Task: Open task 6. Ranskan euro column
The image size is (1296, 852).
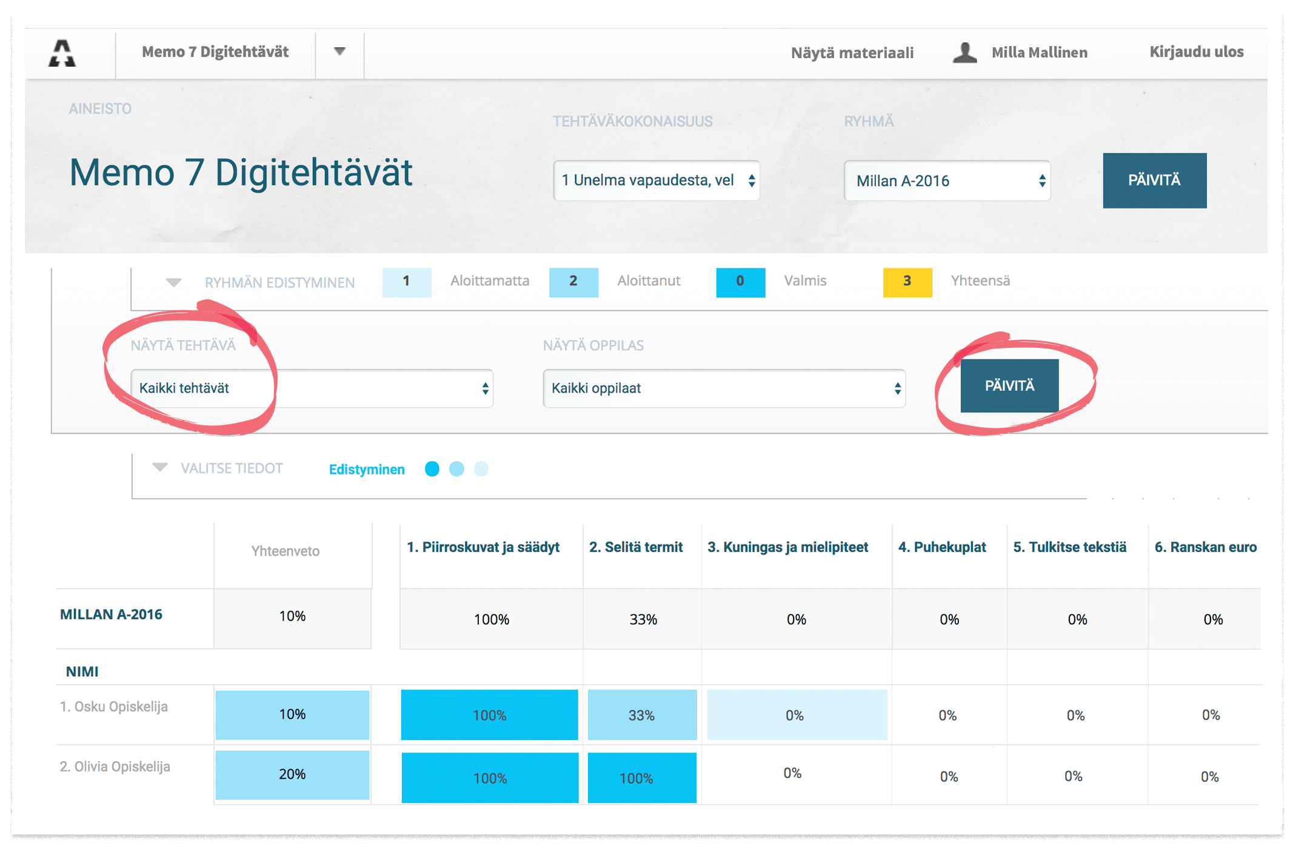Action: click(1205, 547)
